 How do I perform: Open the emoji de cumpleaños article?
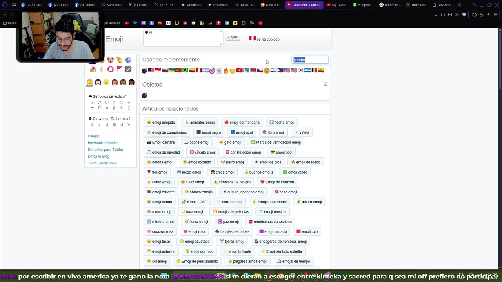167,132
